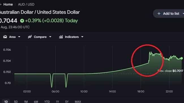Click the plus icon on Add to list

tap(159, 14)
